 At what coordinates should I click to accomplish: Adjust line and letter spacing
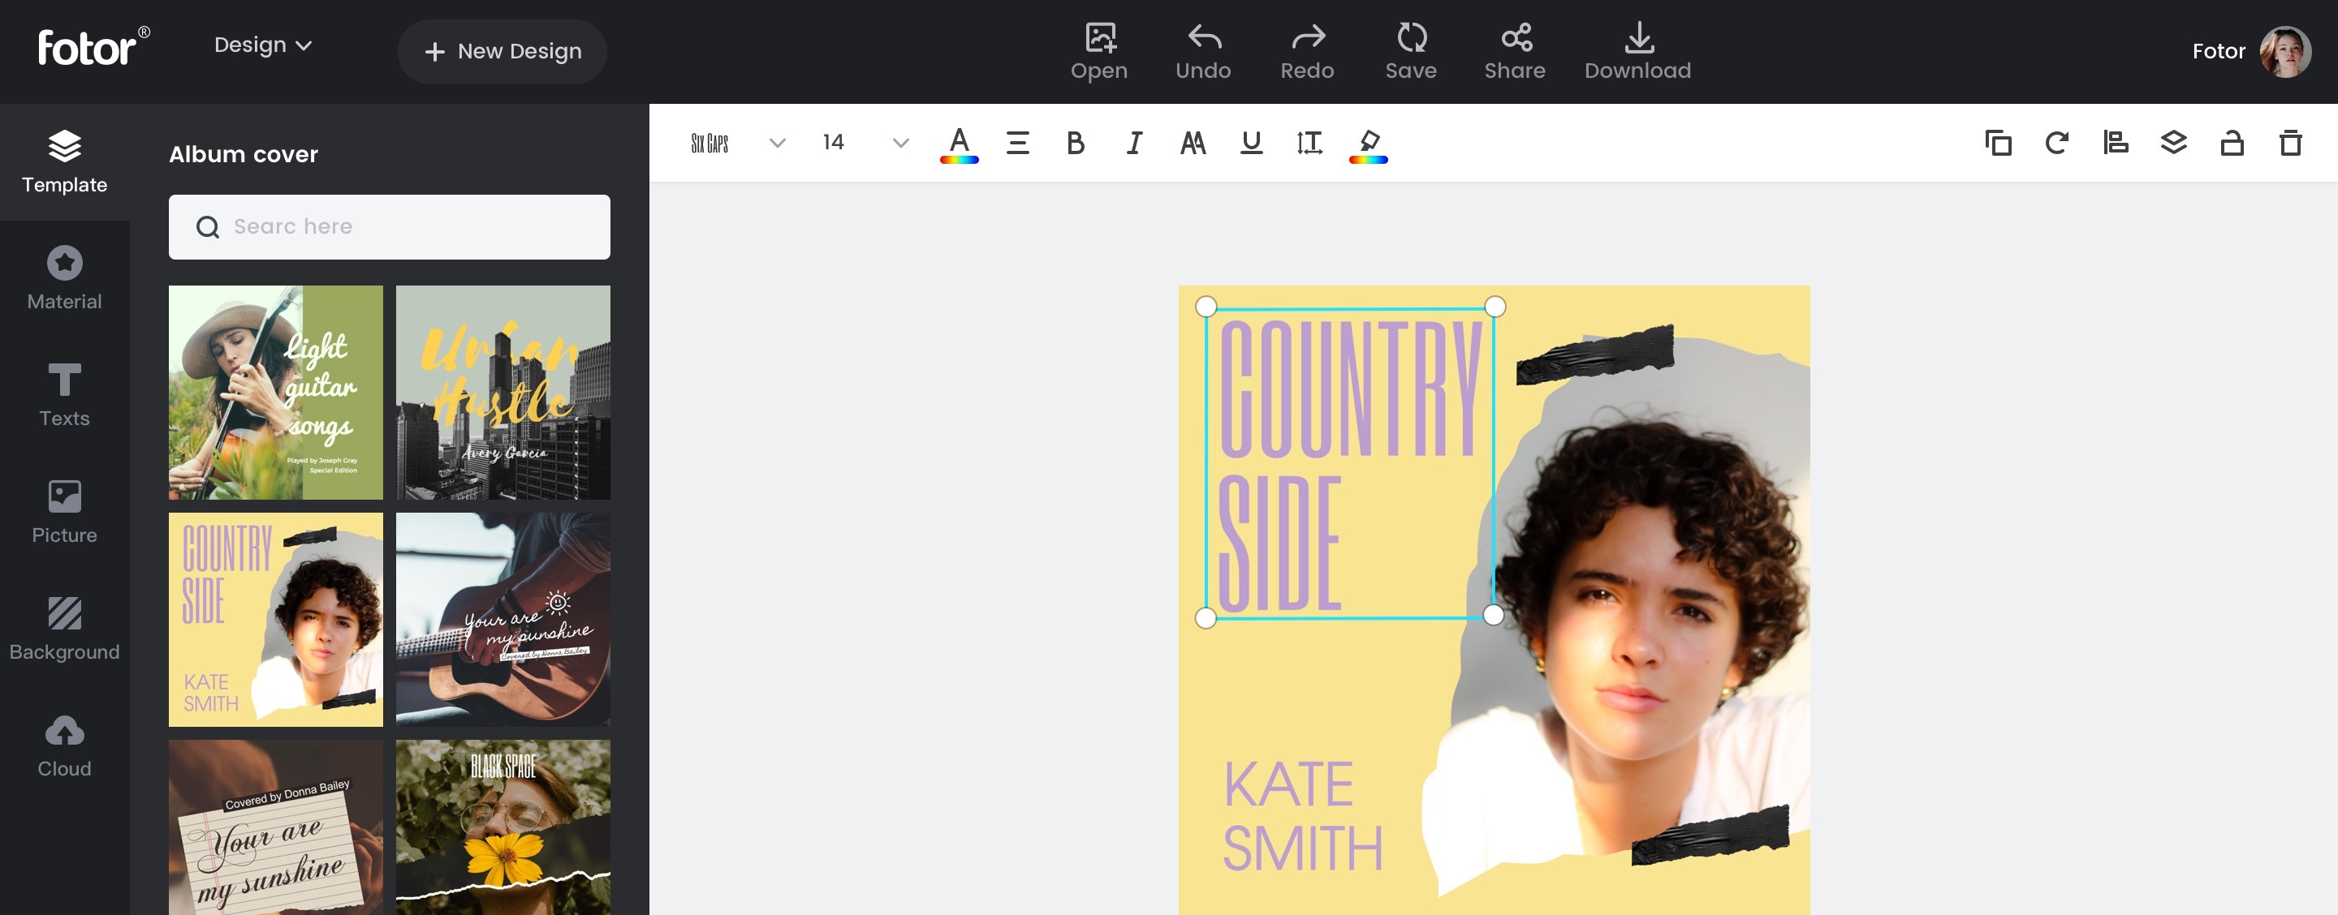click(x=1309, y=144)
